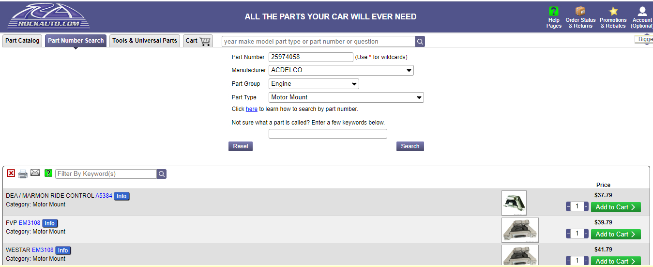Image resolution: width=653 pixels, height=267 pixels.
Task: Click the red X close results icon
Action: [11, 173]
